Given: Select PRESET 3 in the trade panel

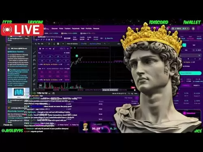Looking at the screenshot, I should (197, 86).
